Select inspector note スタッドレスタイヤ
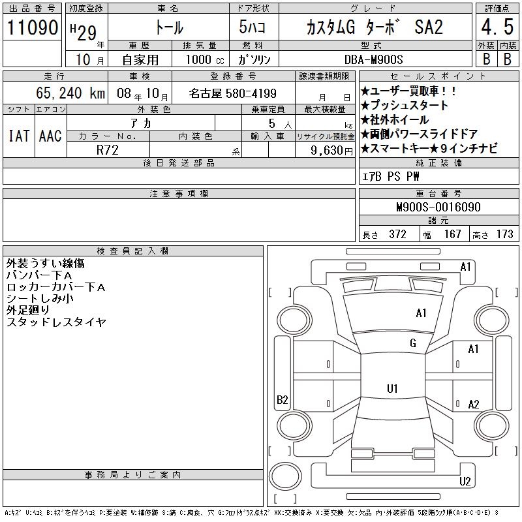 56,322
